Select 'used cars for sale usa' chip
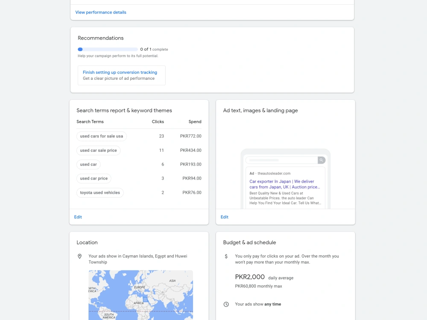The width and height of the screenshot is (427, 320). 102,136
